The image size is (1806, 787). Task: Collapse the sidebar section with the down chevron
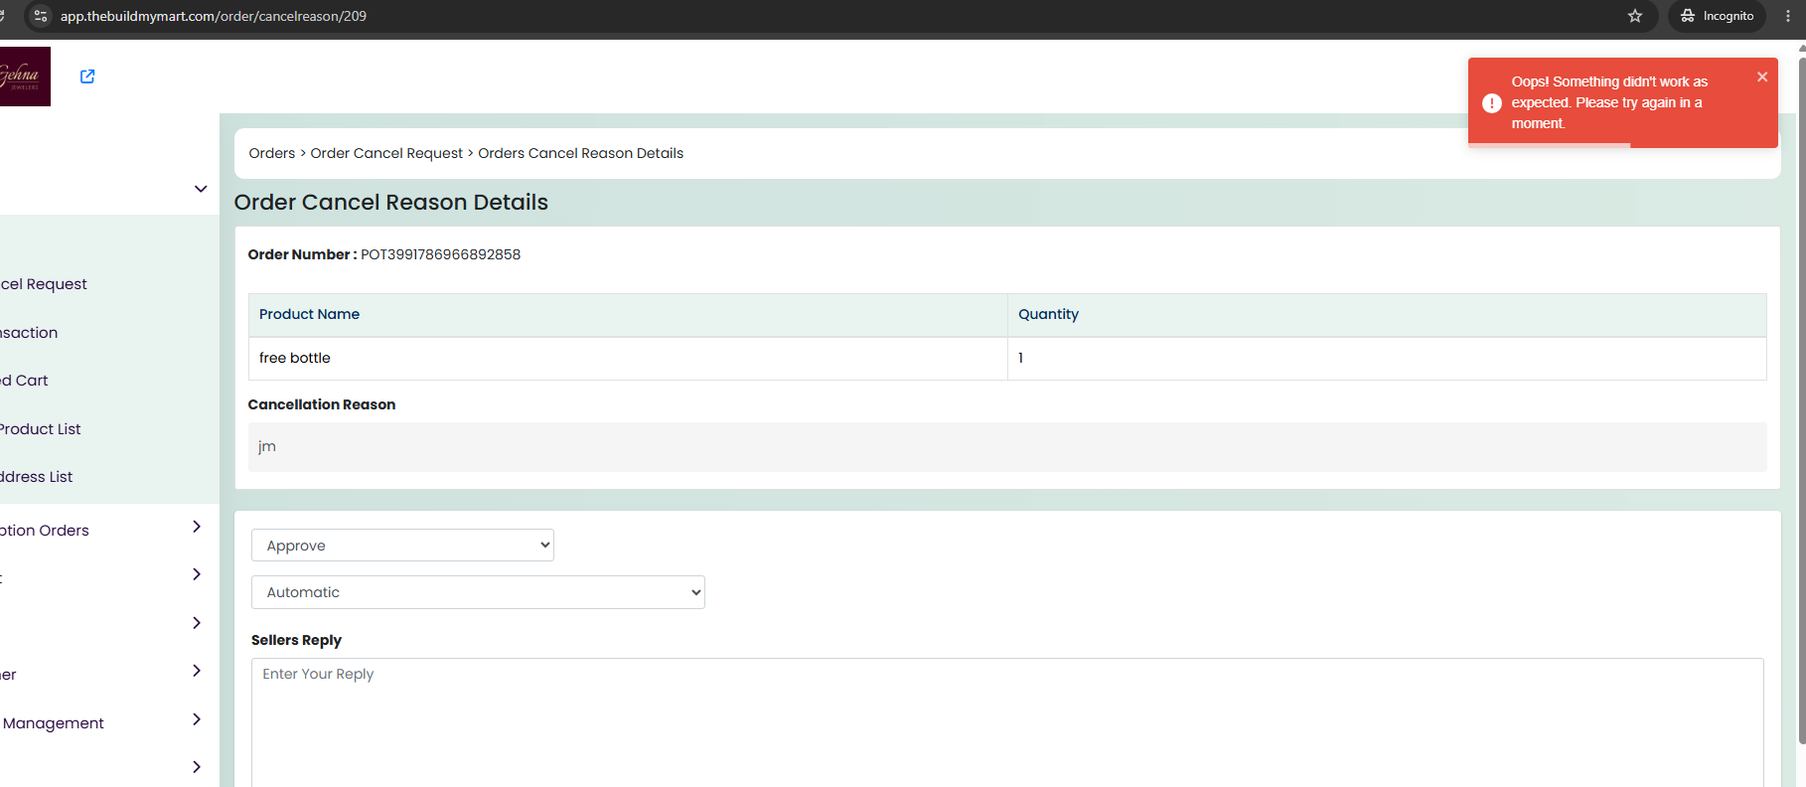coord(201,189)
